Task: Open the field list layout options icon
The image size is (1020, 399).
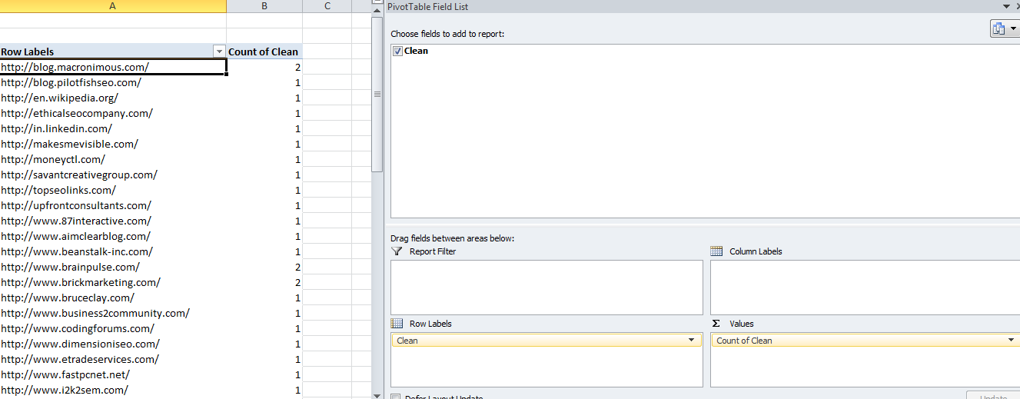Action: point(1004,28)
